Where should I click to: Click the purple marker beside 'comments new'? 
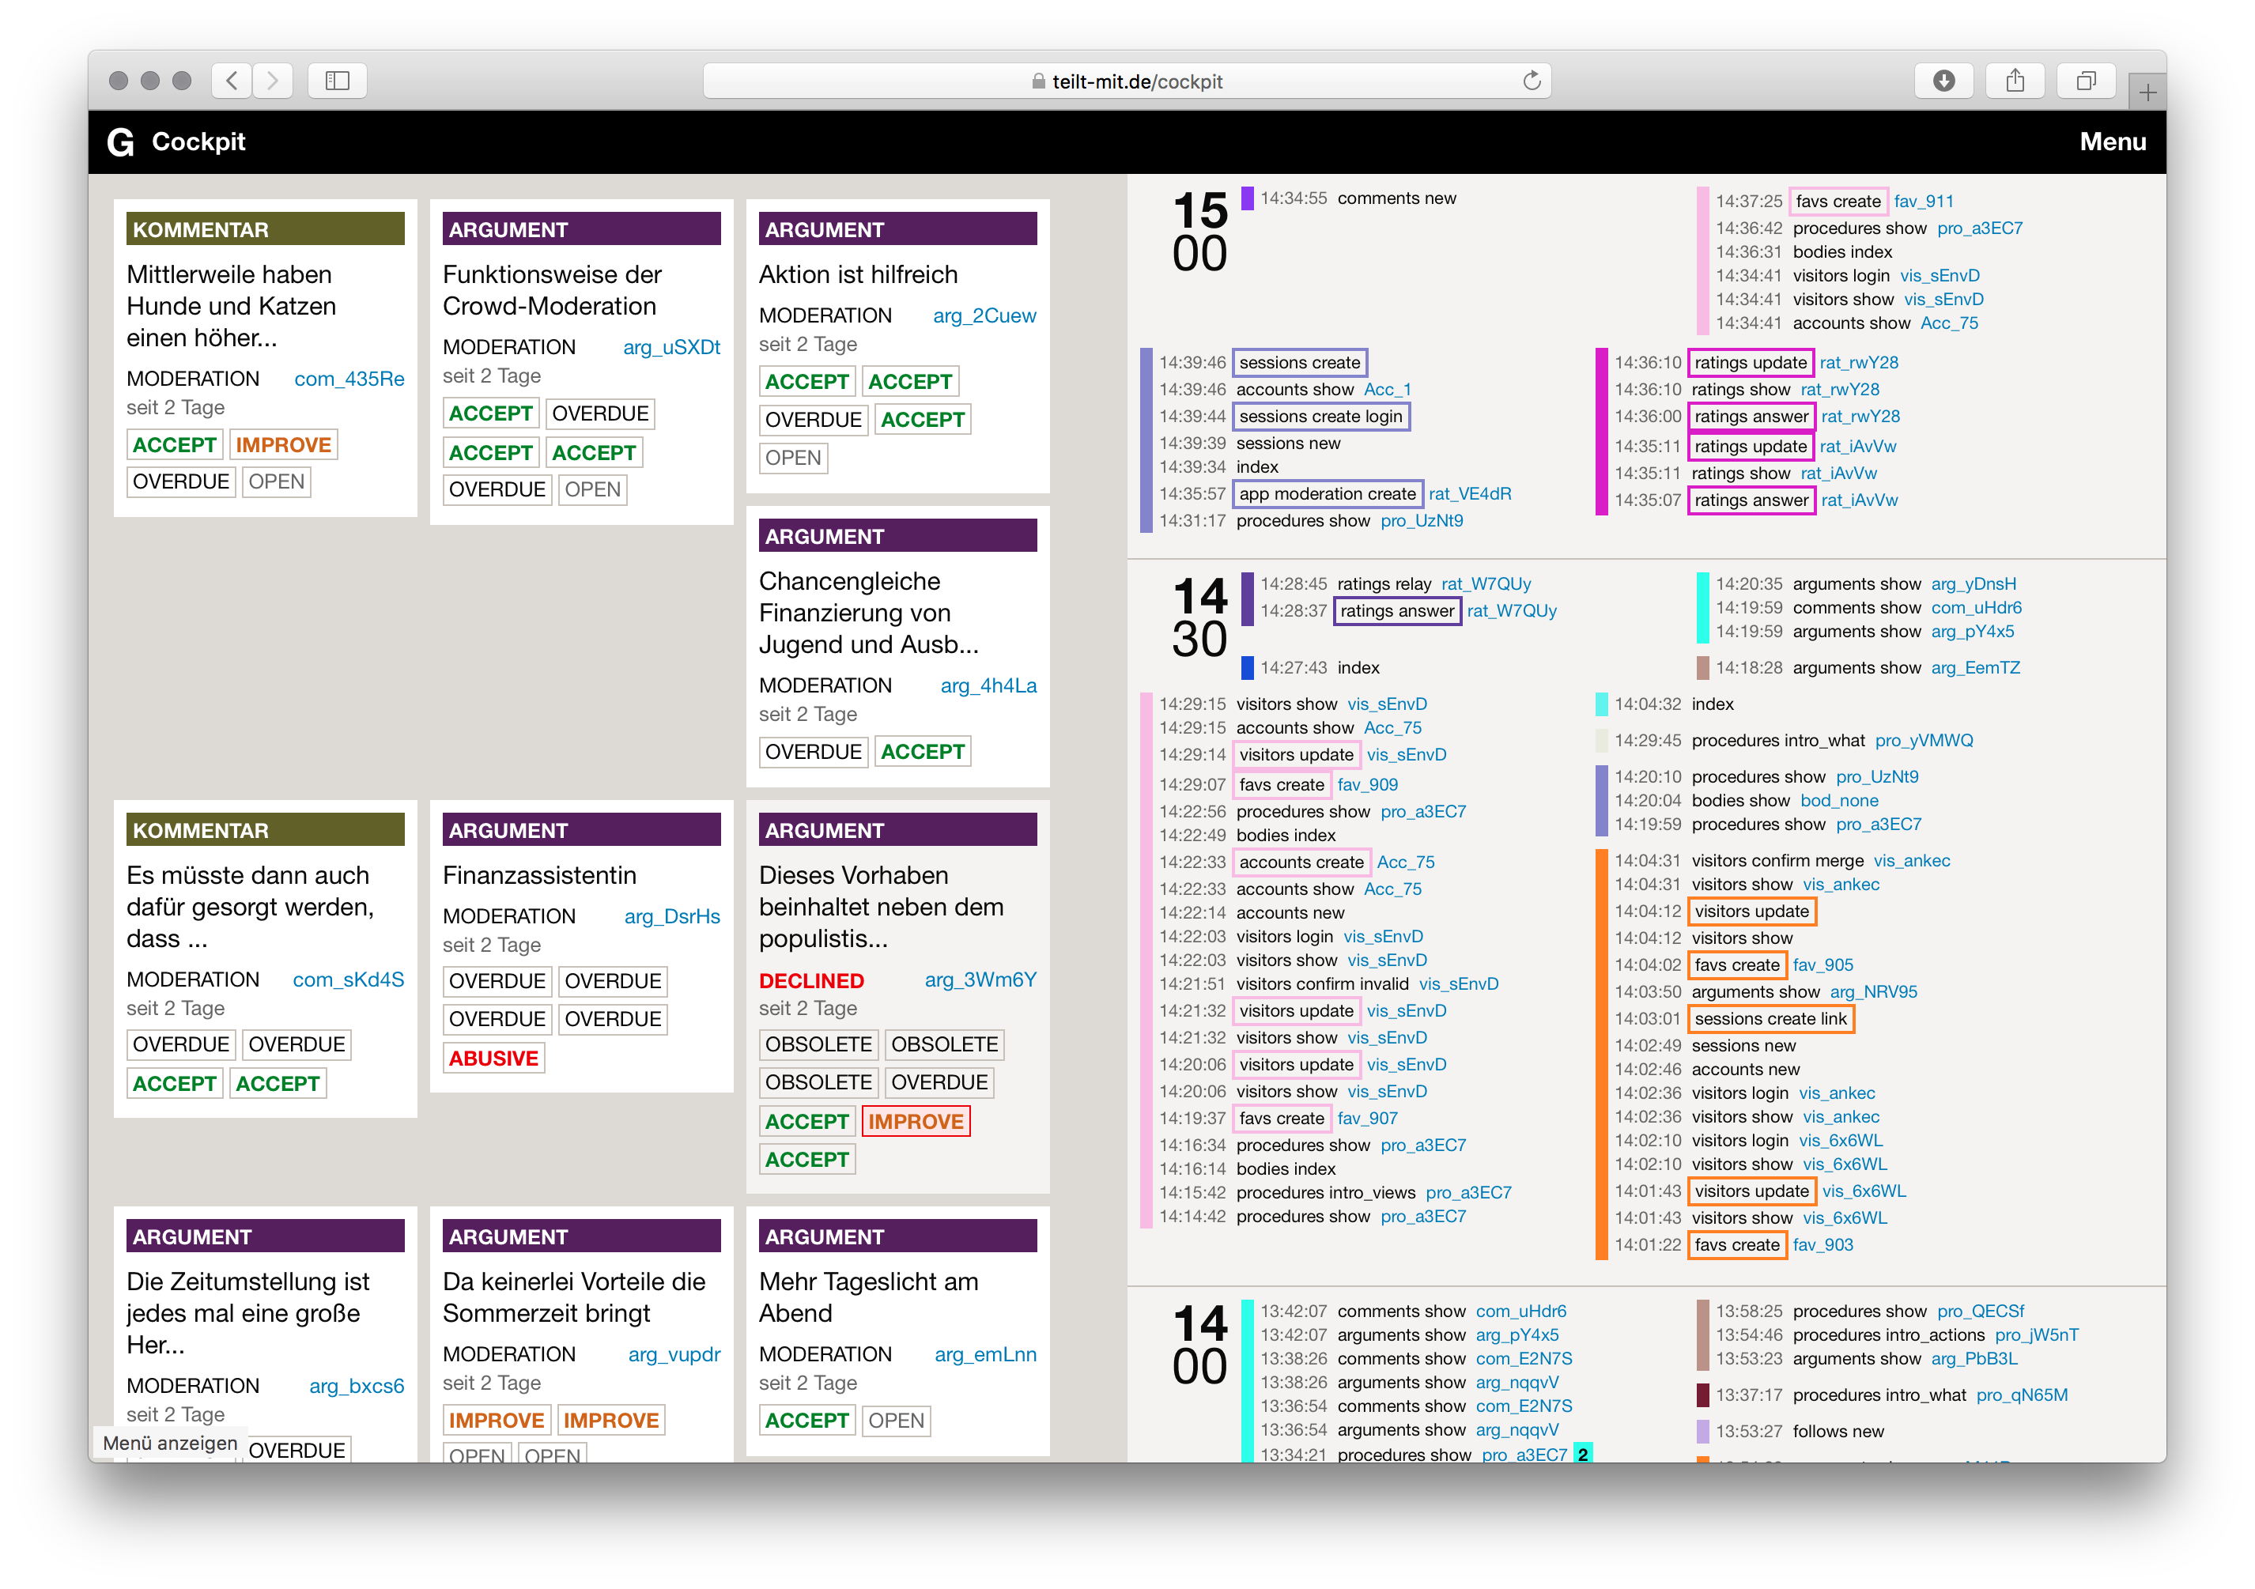point(1248,198)
